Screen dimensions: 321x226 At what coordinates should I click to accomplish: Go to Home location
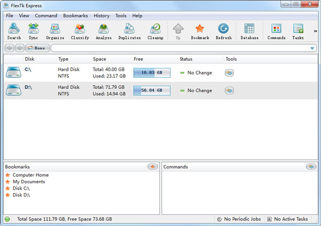37,48
